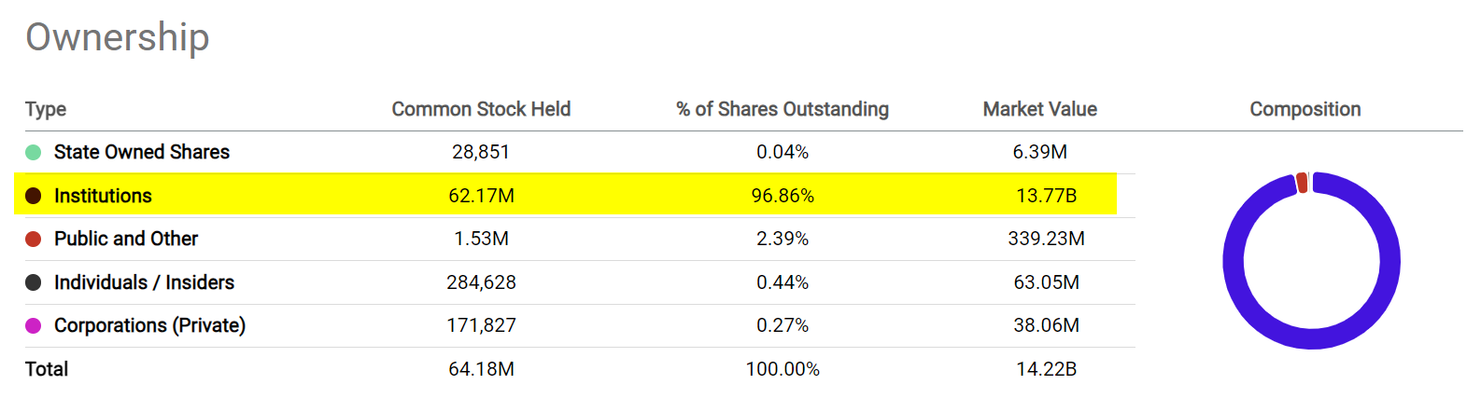Select the Corporations (Private) label
The width and height of the screenshot is (1481, 412).
click(149, 325)
